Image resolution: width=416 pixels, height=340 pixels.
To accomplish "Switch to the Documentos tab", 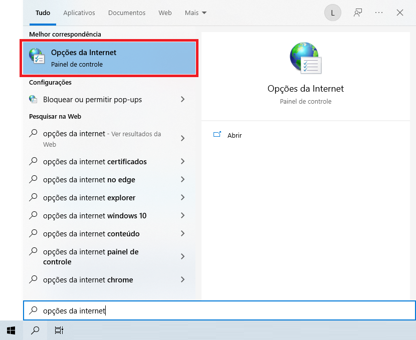I will tap(127, 13).
